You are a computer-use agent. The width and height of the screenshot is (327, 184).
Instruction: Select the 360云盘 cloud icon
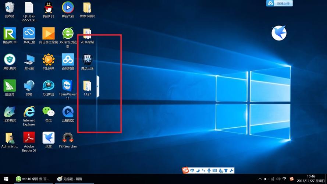point(29,36)
